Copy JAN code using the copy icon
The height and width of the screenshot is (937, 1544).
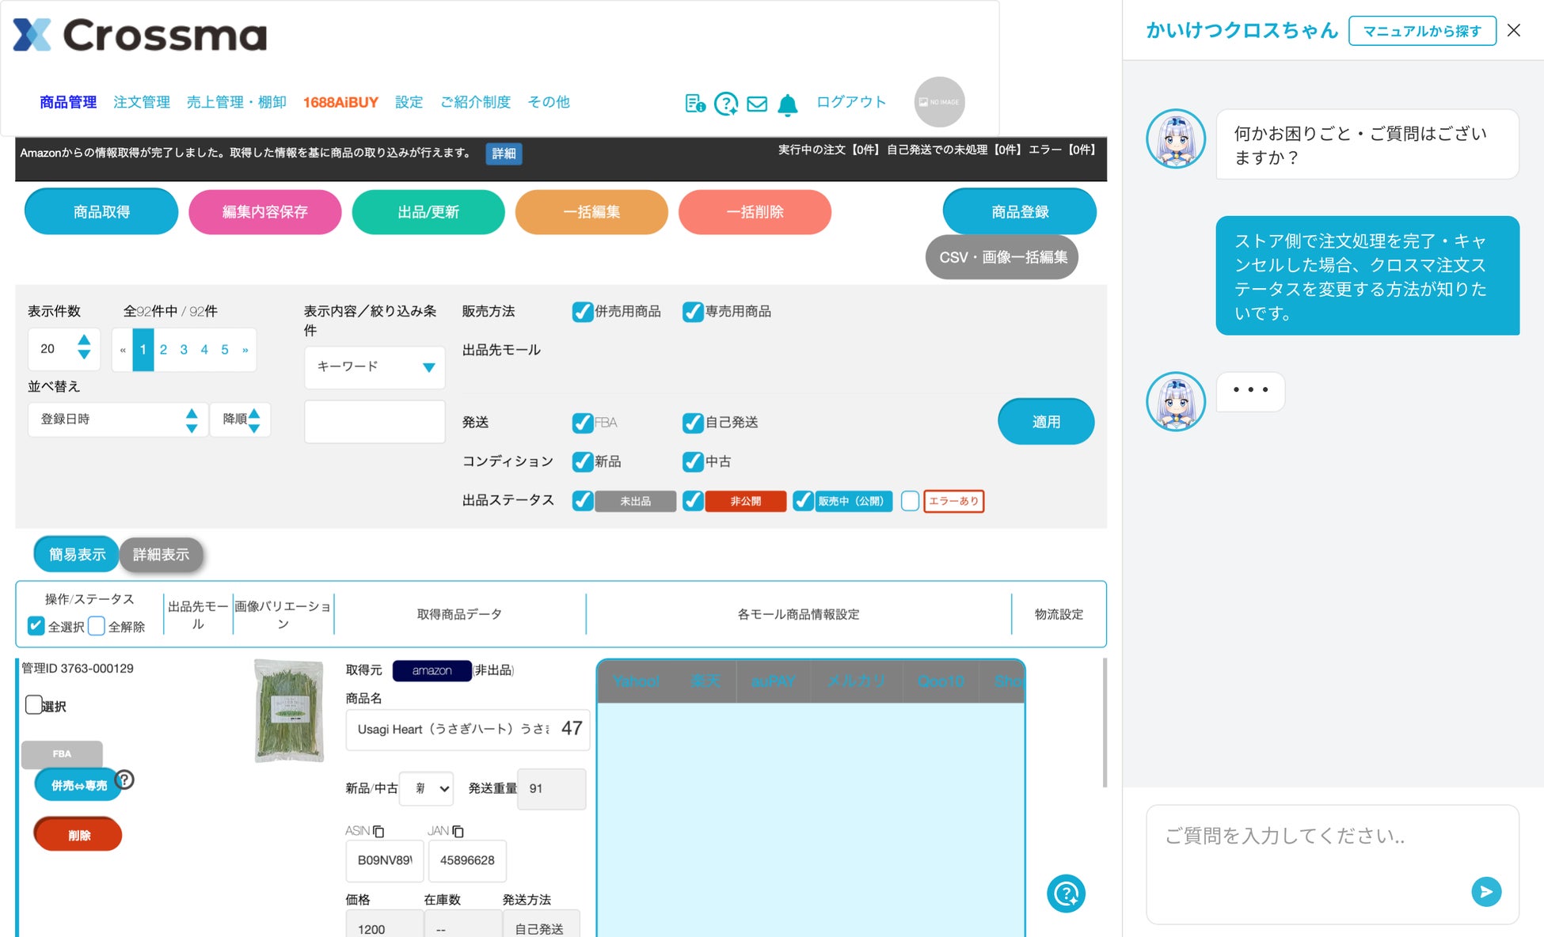click(x=458, y=831)
